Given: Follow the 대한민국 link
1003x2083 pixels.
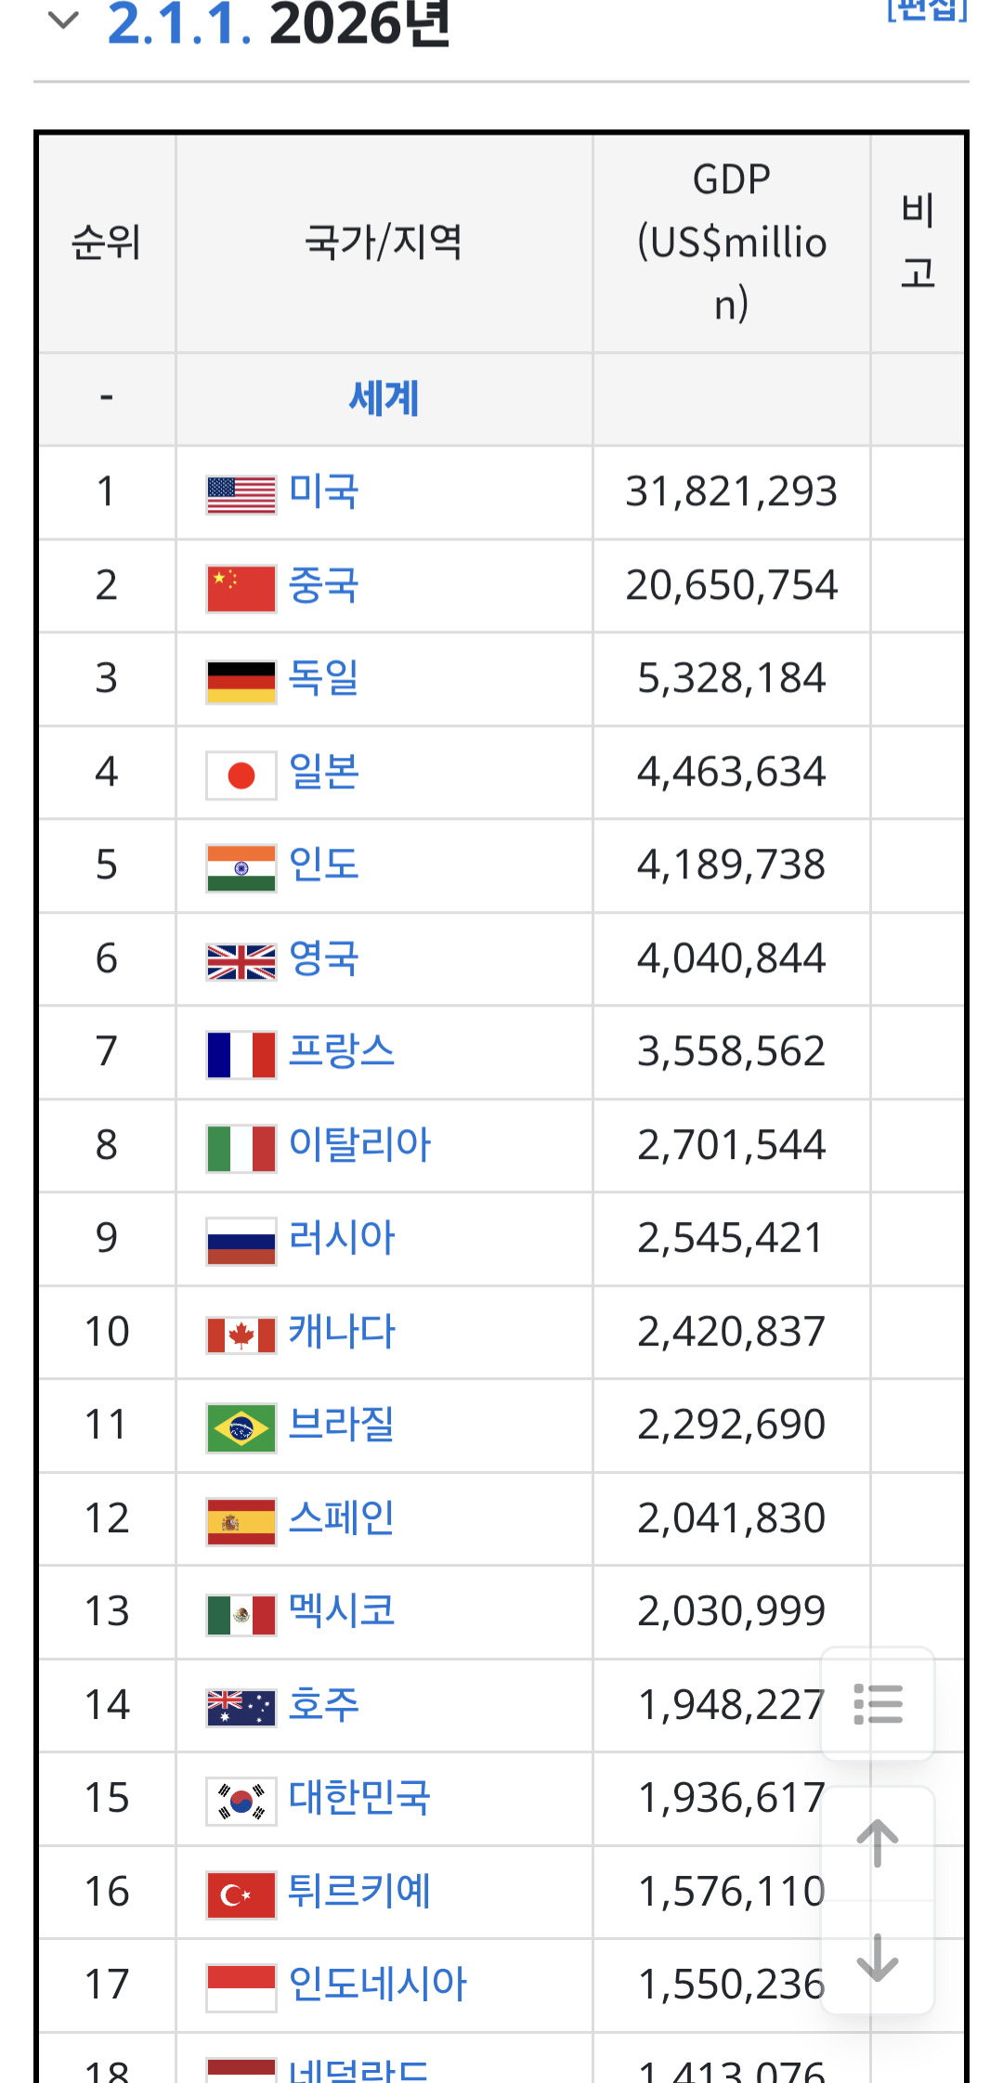Looking at the screenshot, I should click(359, 1797).
